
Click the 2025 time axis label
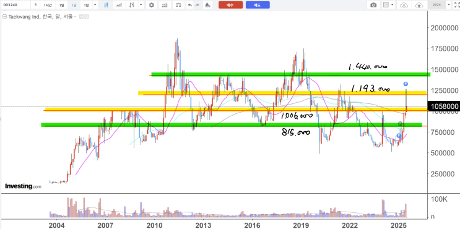(399, 225)
